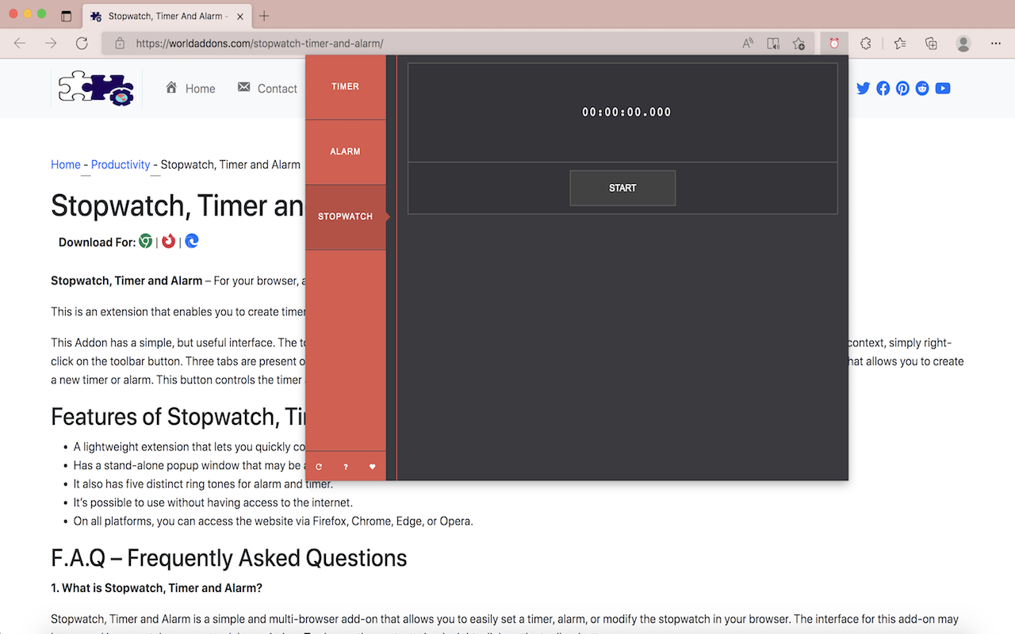Click the World Addons puzzle logo

tap(97, 88)
